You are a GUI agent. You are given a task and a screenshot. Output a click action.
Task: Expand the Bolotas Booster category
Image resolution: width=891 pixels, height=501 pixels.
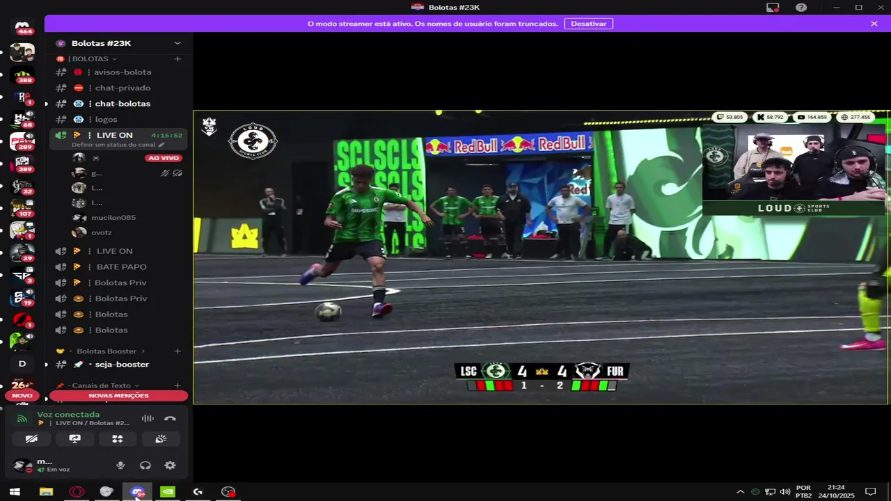coord(106,351)
